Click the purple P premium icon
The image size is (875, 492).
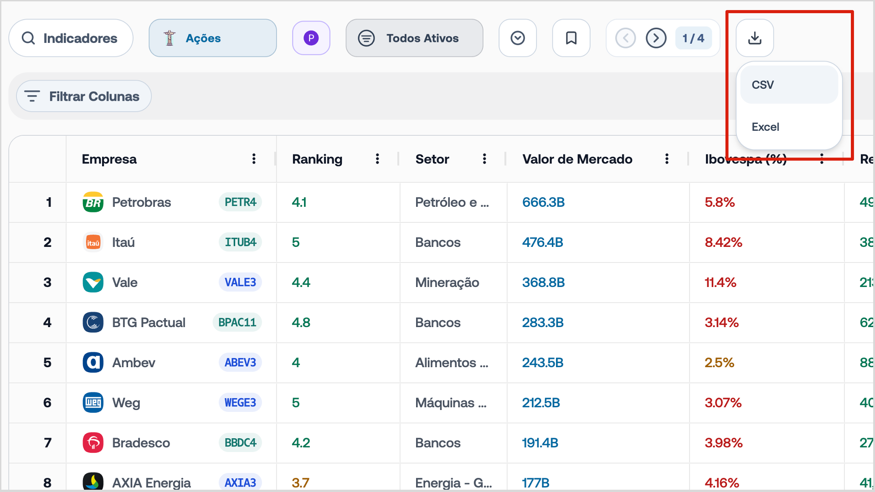point(311,38)
